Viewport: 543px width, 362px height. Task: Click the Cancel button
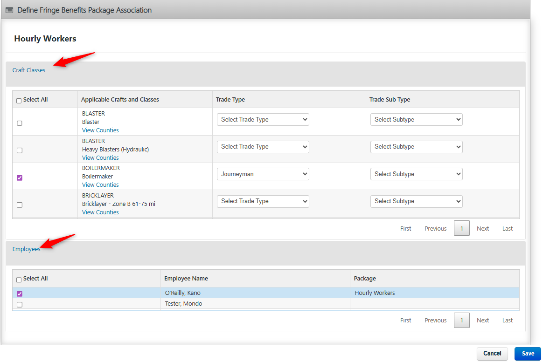492,354
